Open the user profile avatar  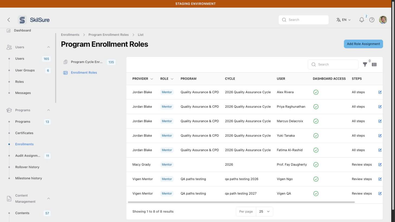383,20
